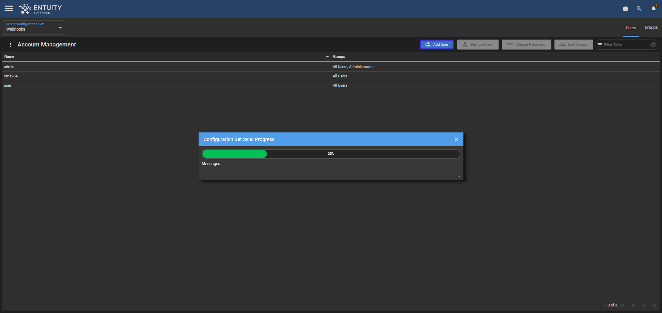Image resolution: width=662 pixels, height=313 pixels.
Task: Open the hamburger main menu
Action: click(9, 9)
